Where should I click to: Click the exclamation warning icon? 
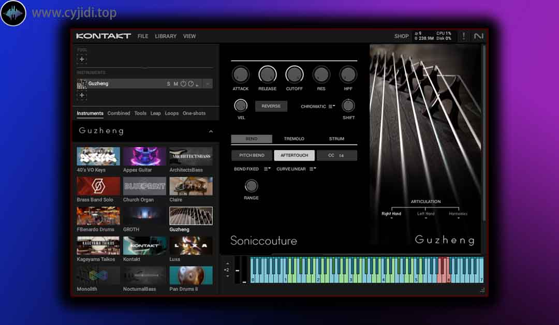click(463, 36)
